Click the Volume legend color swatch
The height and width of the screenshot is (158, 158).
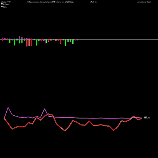(x=2, y=4)
